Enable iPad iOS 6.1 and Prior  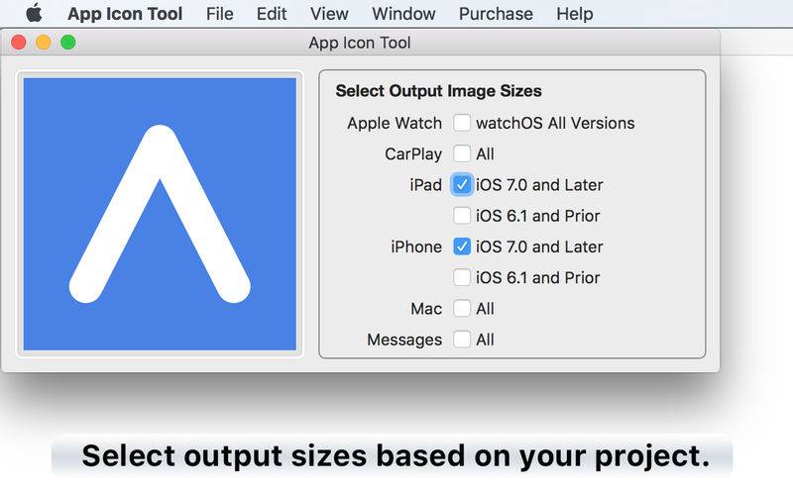coord(462,216)
